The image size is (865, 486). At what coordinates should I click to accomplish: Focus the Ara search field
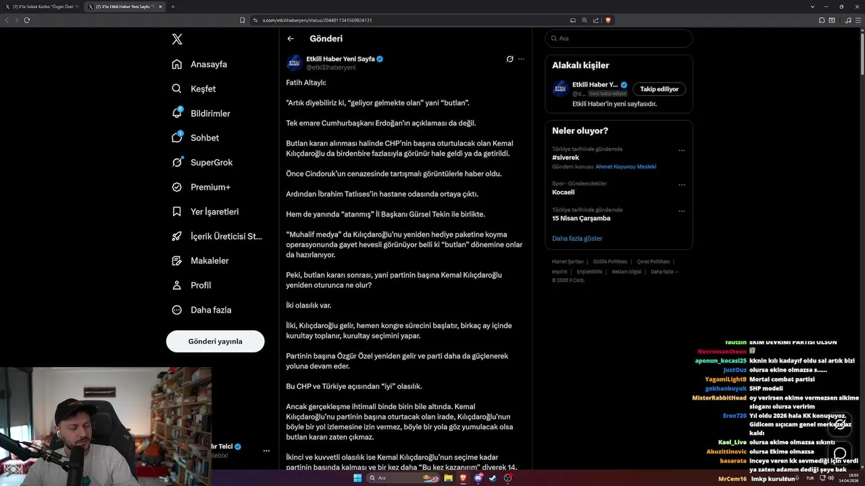619,38
